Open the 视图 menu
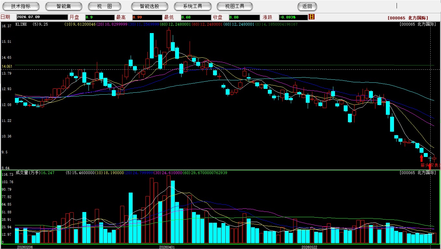The image size is (441, 249). (x=104, y=6)
